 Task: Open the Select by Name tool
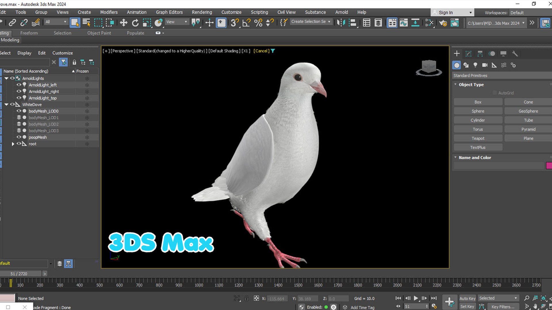pos(86,22)
